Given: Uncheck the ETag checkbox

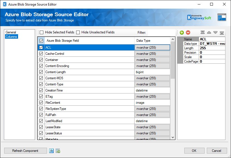Looking at the screenshot, I should click(x=41, y=97).
